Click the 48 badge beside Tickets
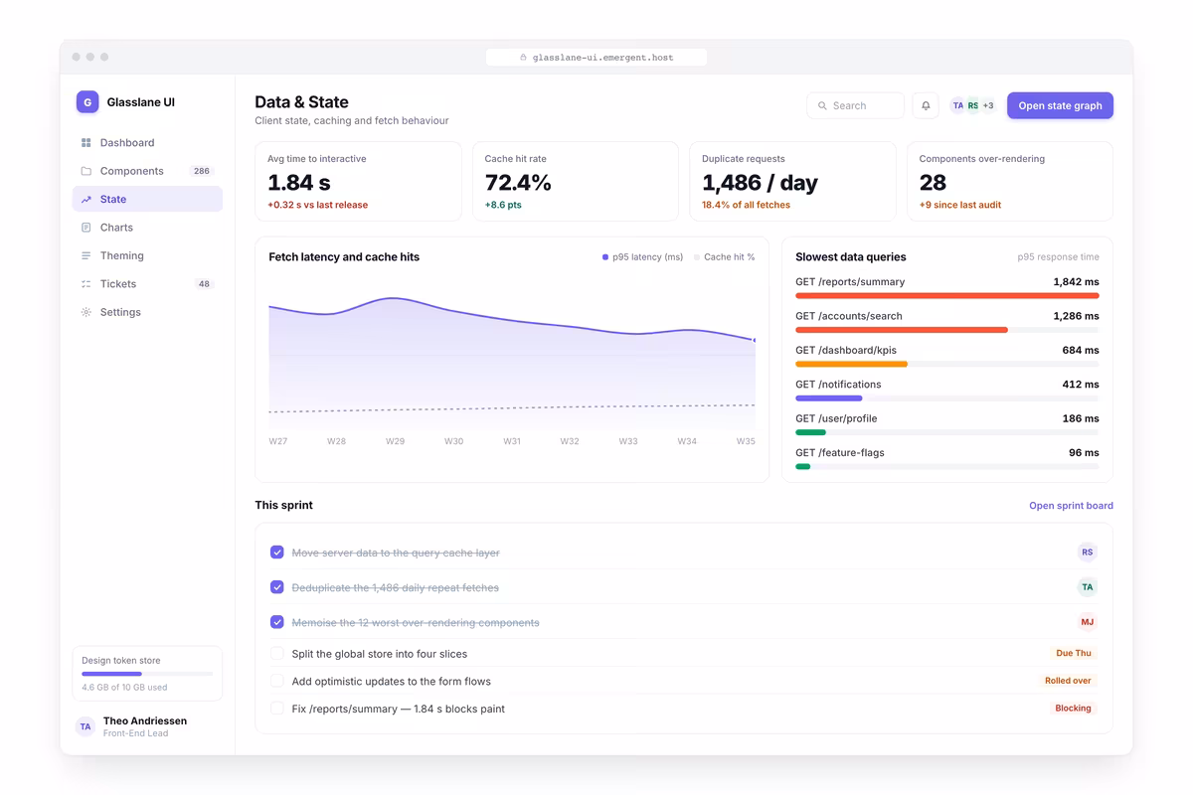Screen dimensions: 1193x795 pos(204,284)
